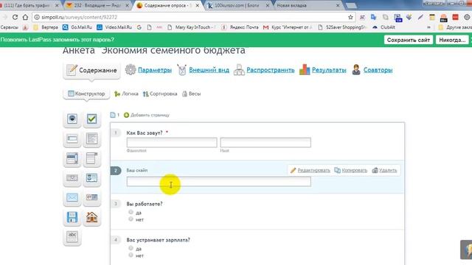Open the Другие закладки bookmarks folder
Screen dimensions: 472x265
[456, 27]
